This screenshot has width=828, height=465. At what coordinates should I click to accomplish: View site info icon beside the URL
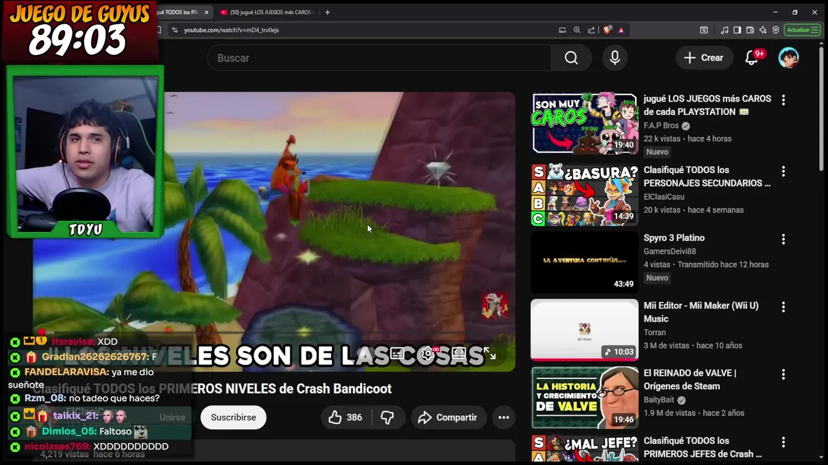point(175,30)
